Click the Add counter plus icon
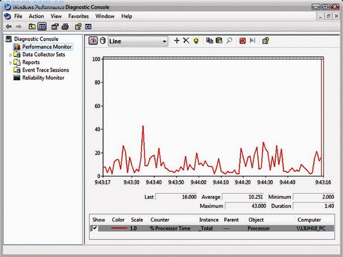Image resolution: width=343 pixels, height=257 pixels. 177,41
